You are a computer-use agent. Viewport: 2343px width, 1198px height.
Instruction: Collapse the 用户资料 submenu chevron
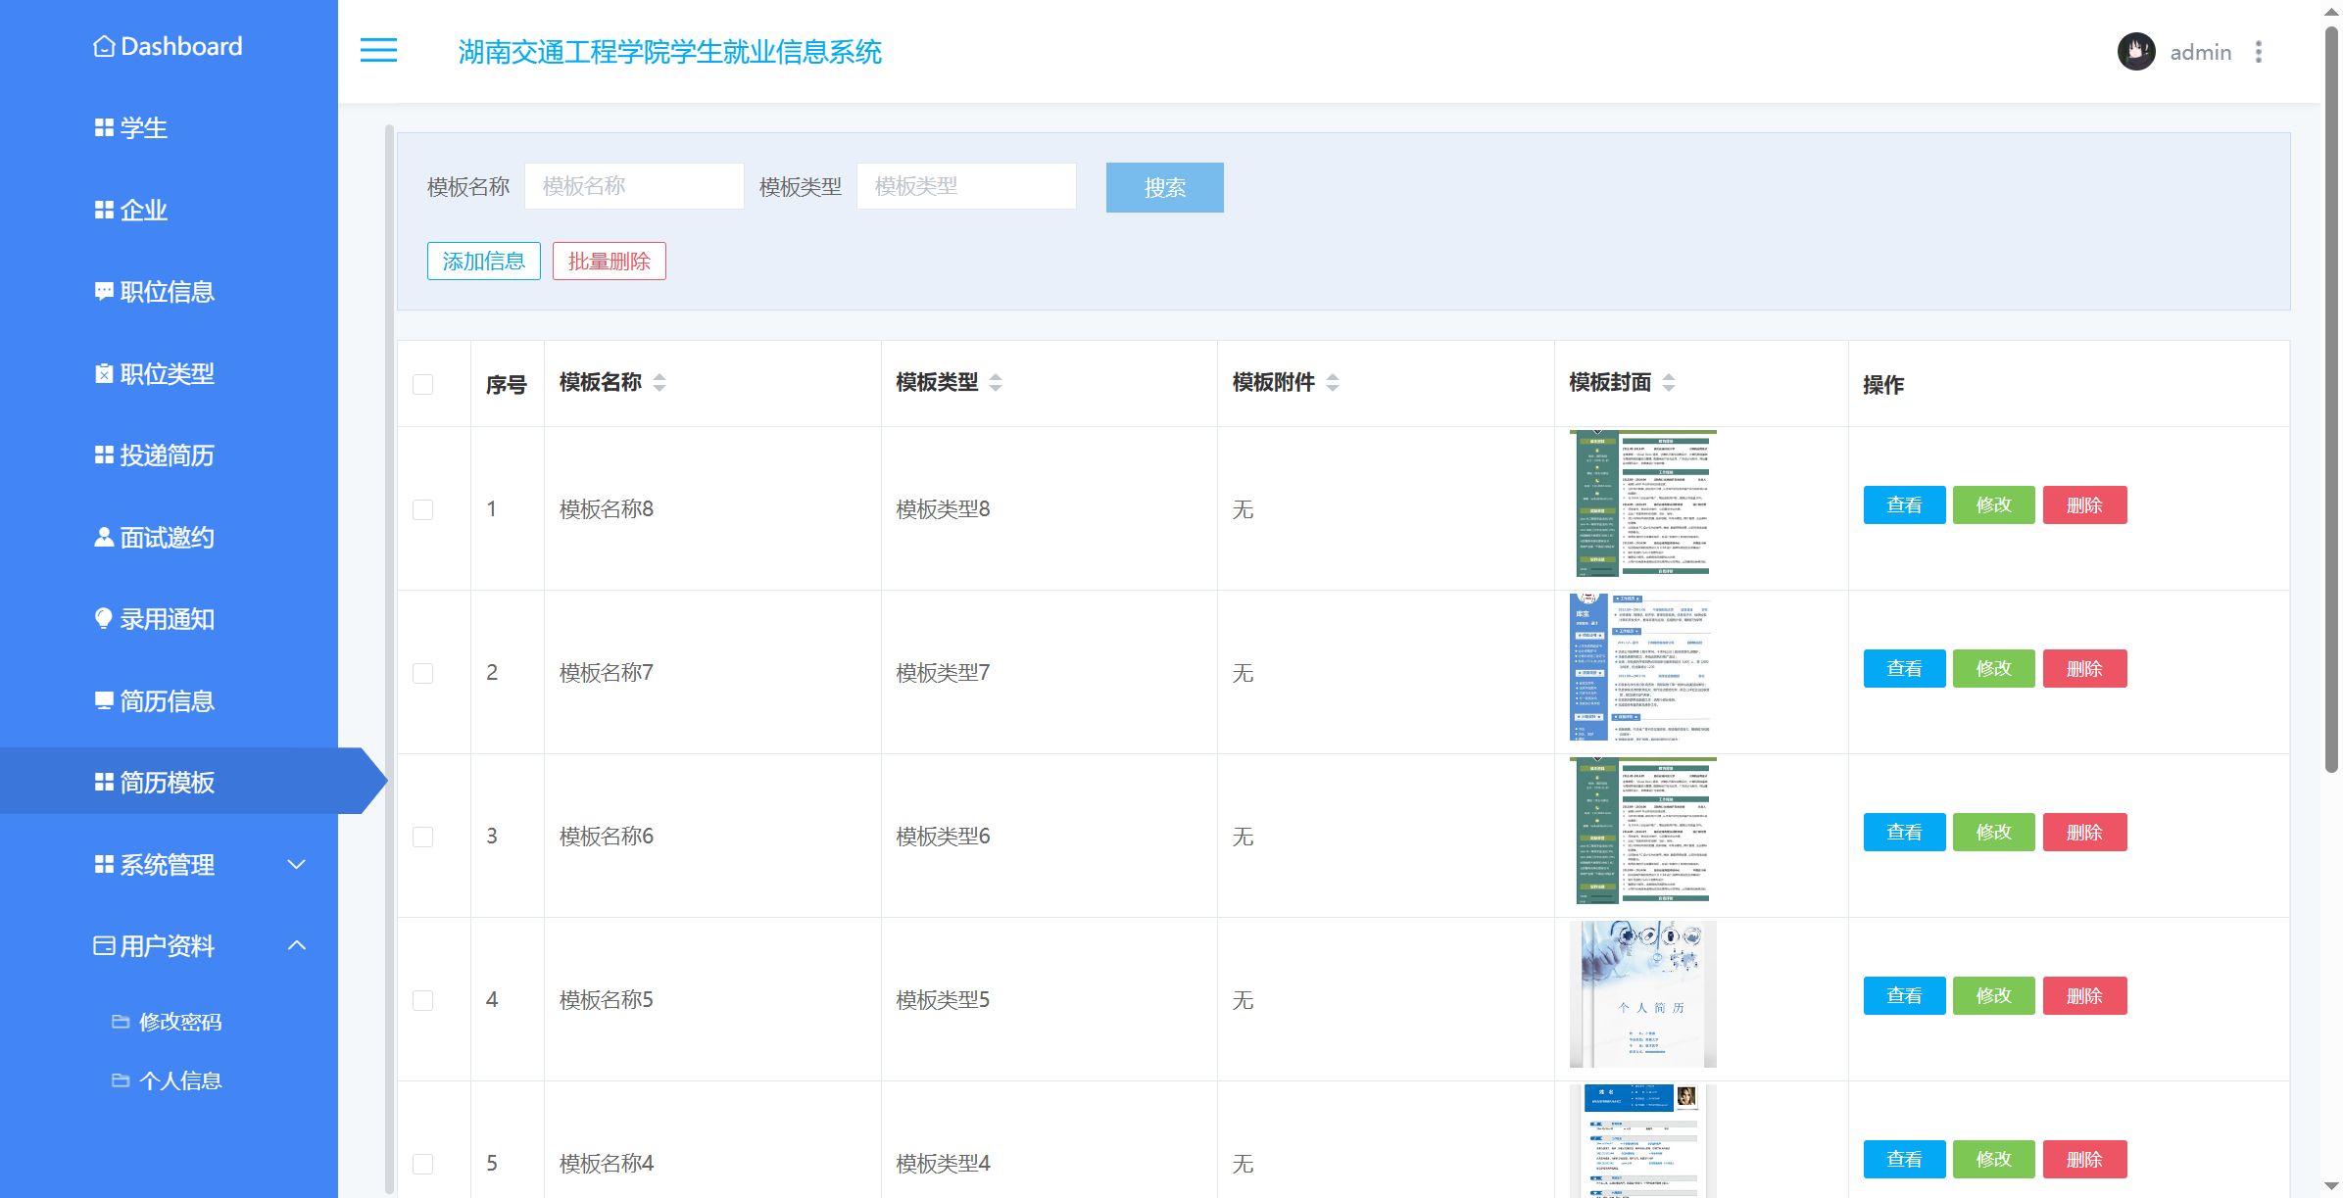[x=297, y=945]
